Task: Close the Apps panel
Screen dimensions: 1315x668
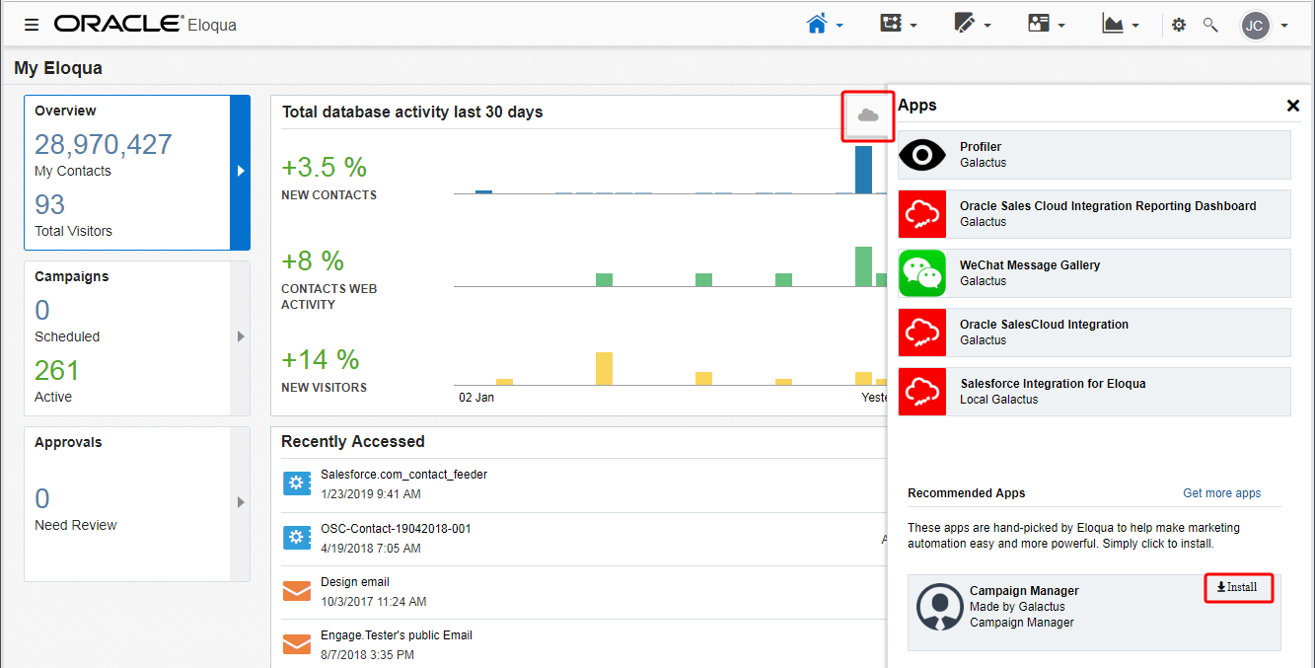Action: click(x=1293, y=106)
